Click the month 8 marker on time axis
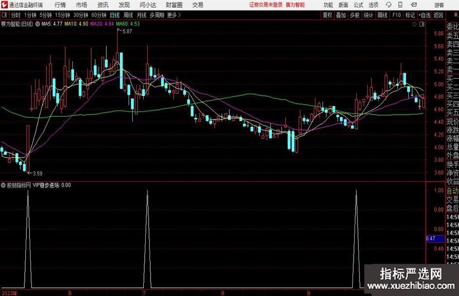459x296 pixels. pos(223,293)
